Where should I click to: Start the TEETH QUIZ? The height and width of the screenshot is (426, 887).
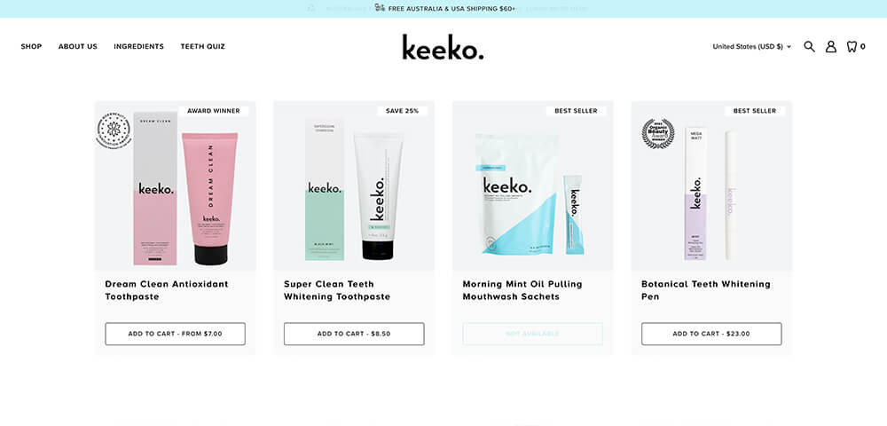pyautogui.click(x=202, y=46)
